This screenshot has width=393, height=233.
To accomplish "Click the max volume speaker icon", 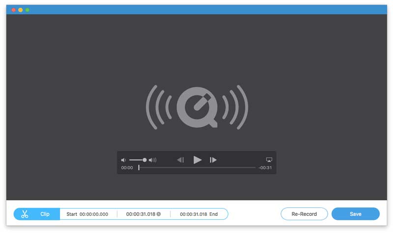I will tap(153, 160).
